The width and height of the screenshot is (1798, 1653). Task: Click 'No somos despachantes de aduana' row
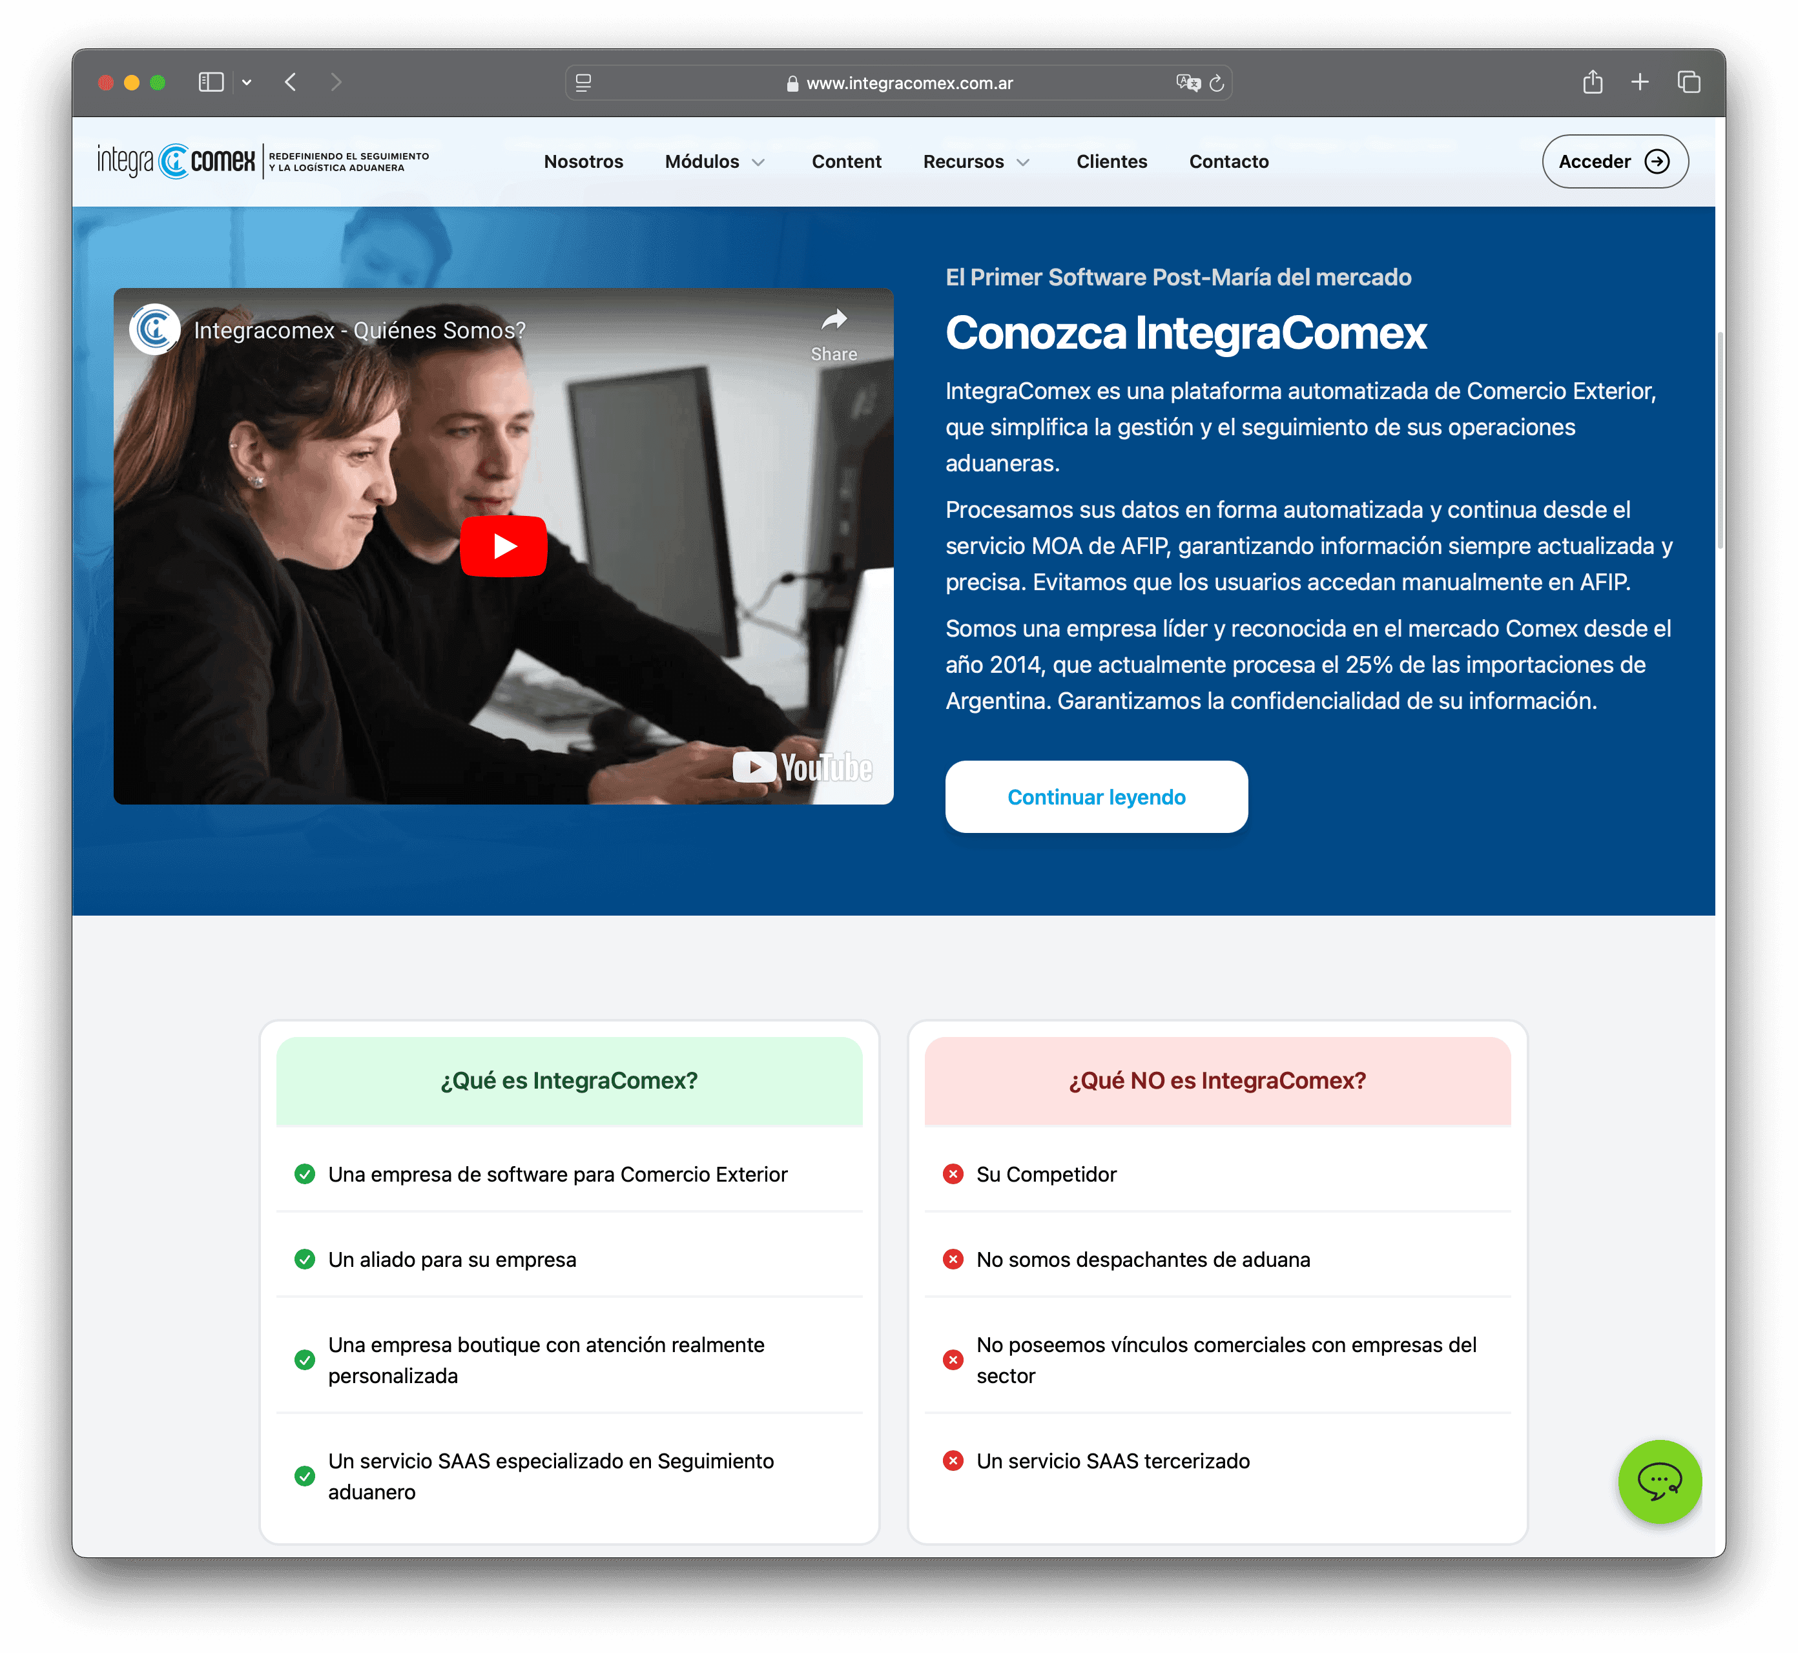pyautogui.click(x=1217, y=1259)
